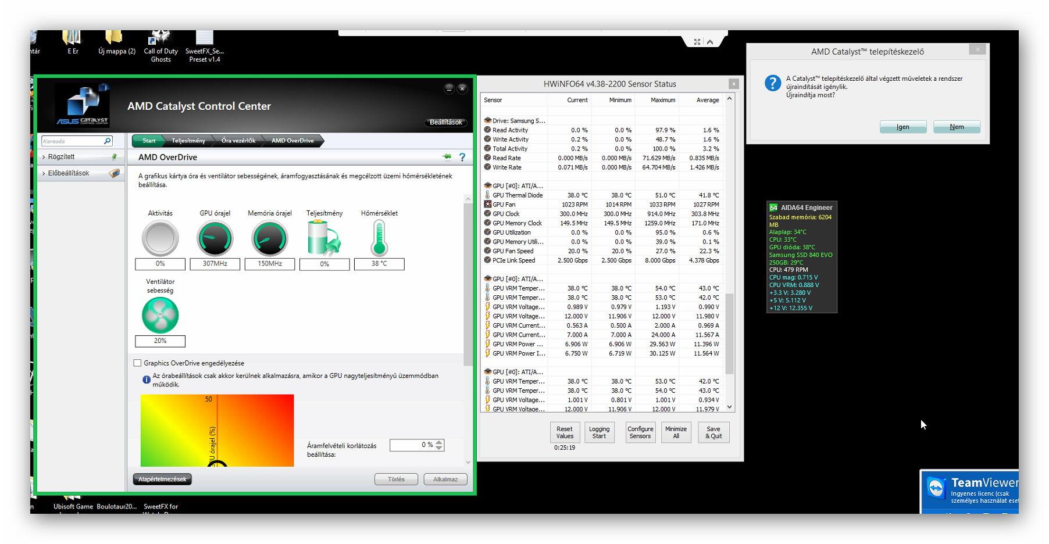
Task: Click the HWiNFO scroll down arrow
Action: (730, 407)
